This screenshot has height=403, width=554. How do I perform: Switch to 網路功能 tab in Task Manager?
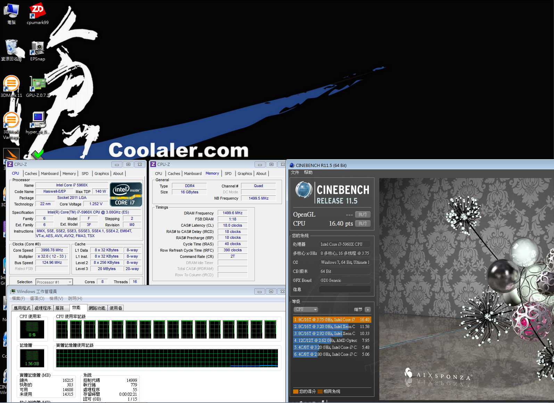(x=97, y=308)
